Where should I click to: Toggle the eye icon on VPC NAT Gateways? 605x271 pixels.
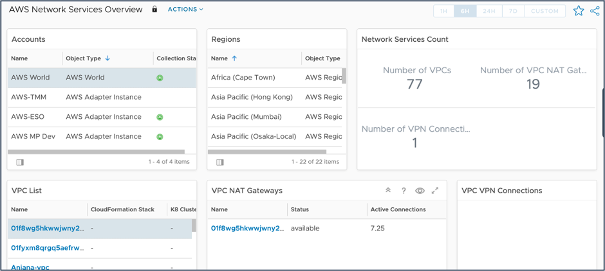tap(420, 191)
